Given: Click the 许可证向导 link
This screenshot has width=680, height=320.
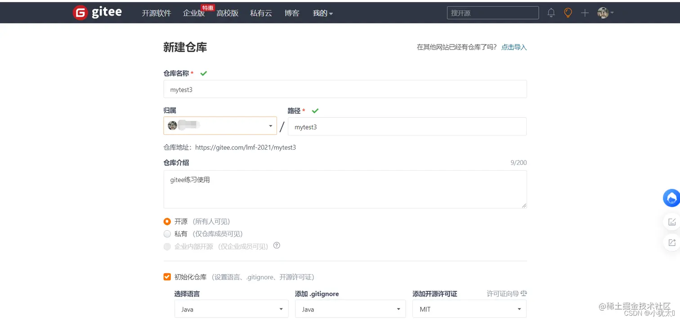Looking at the screenshot, I should click(503, 293).
